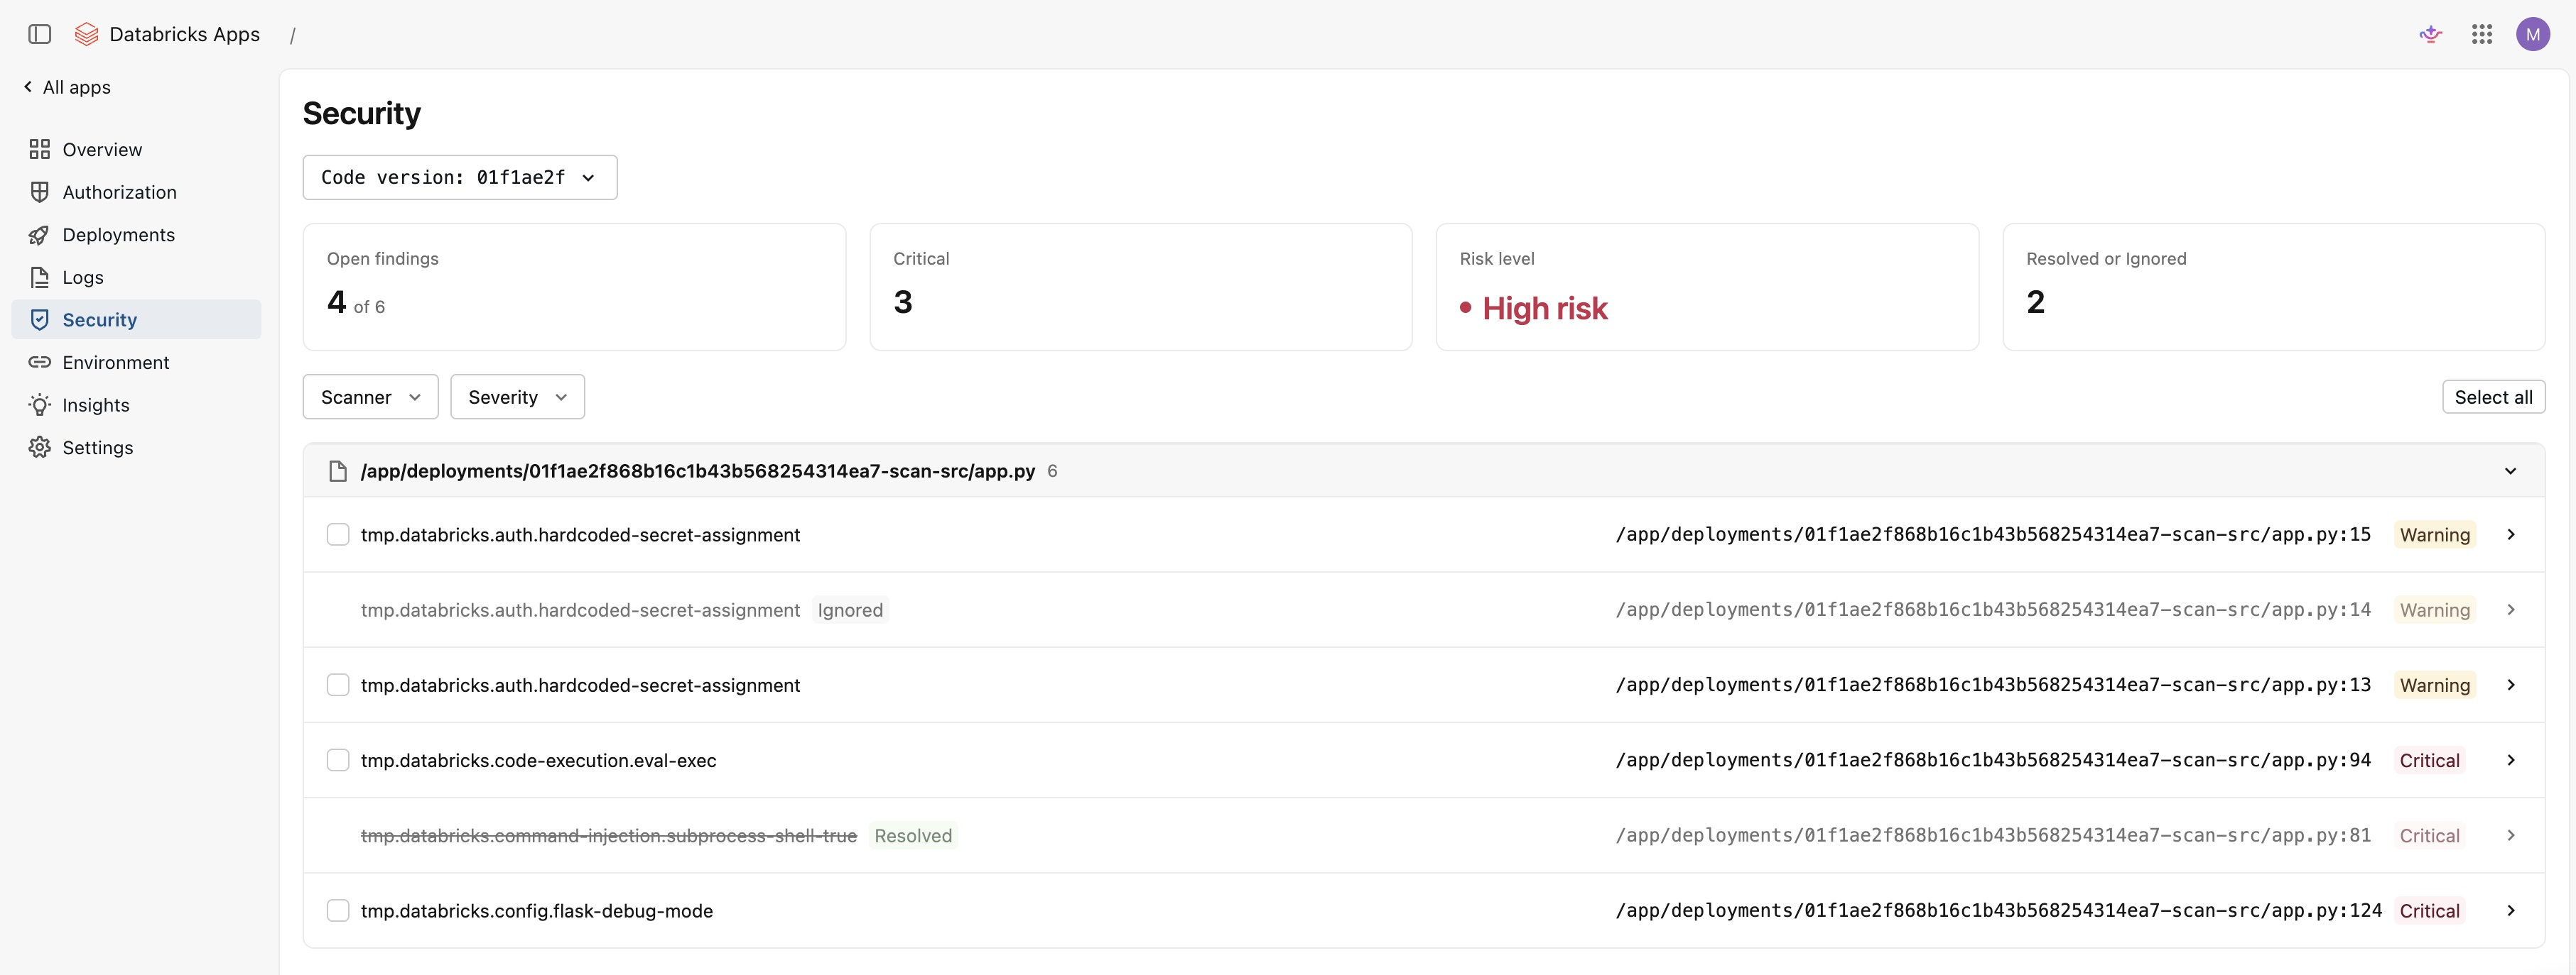
Task: Open the Severity filter dropdown
Action: point(517,397)
